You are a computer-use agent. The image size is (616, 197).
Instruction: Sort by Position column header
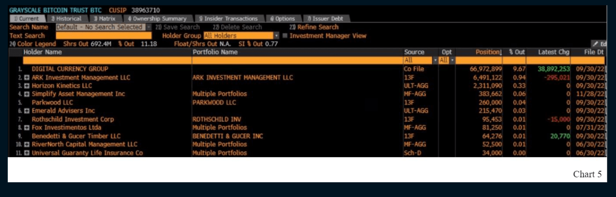pos(488,52)
